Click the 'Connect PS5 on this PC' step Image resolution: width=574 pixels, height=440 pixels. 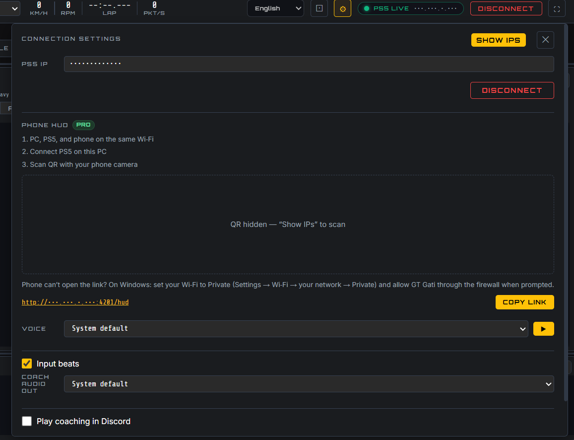point(64,151)
